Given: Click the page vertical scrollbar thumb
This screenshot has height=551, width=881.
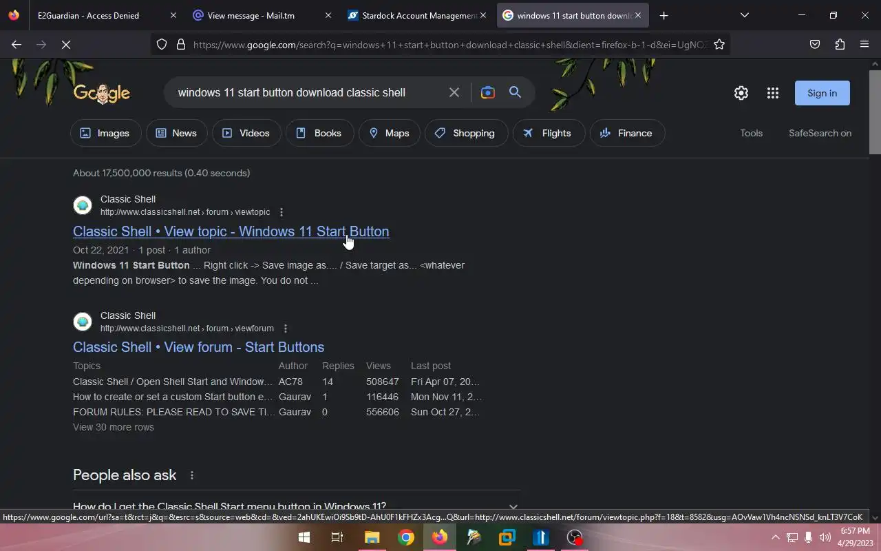Looking at the screenshot, I should 875,112.
